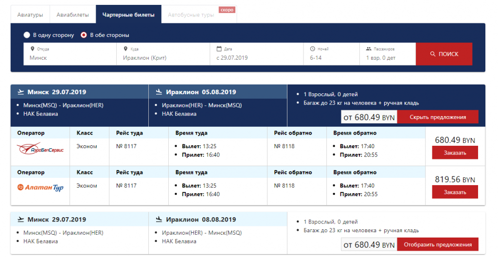Click the calendar icon in Дата field

tap(219, 49)
